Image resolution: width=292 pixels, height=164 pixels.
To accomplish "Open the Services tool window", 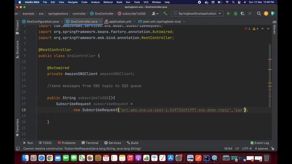I will pyautogui.click(x=113, y=143).
